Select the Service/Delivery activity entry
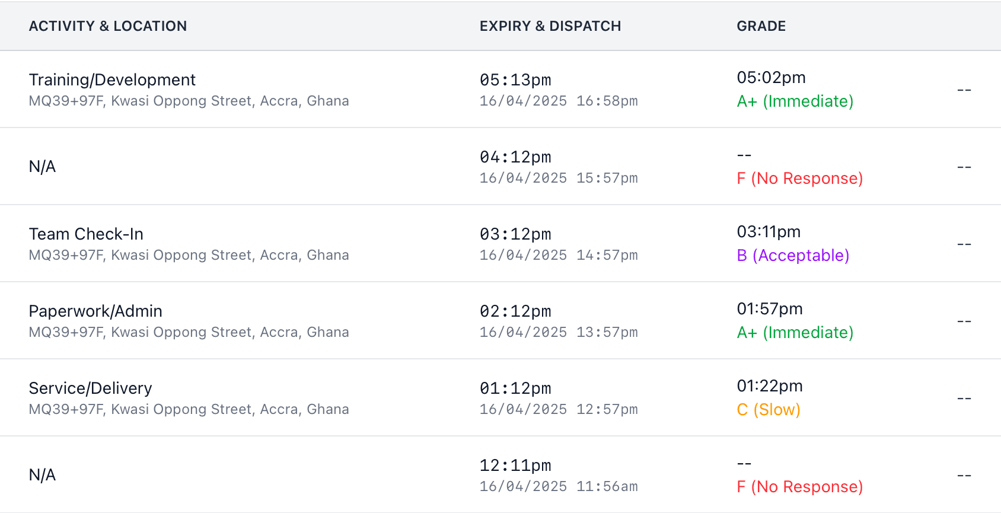Screen dimensions: 1001x513 (91, 388)
